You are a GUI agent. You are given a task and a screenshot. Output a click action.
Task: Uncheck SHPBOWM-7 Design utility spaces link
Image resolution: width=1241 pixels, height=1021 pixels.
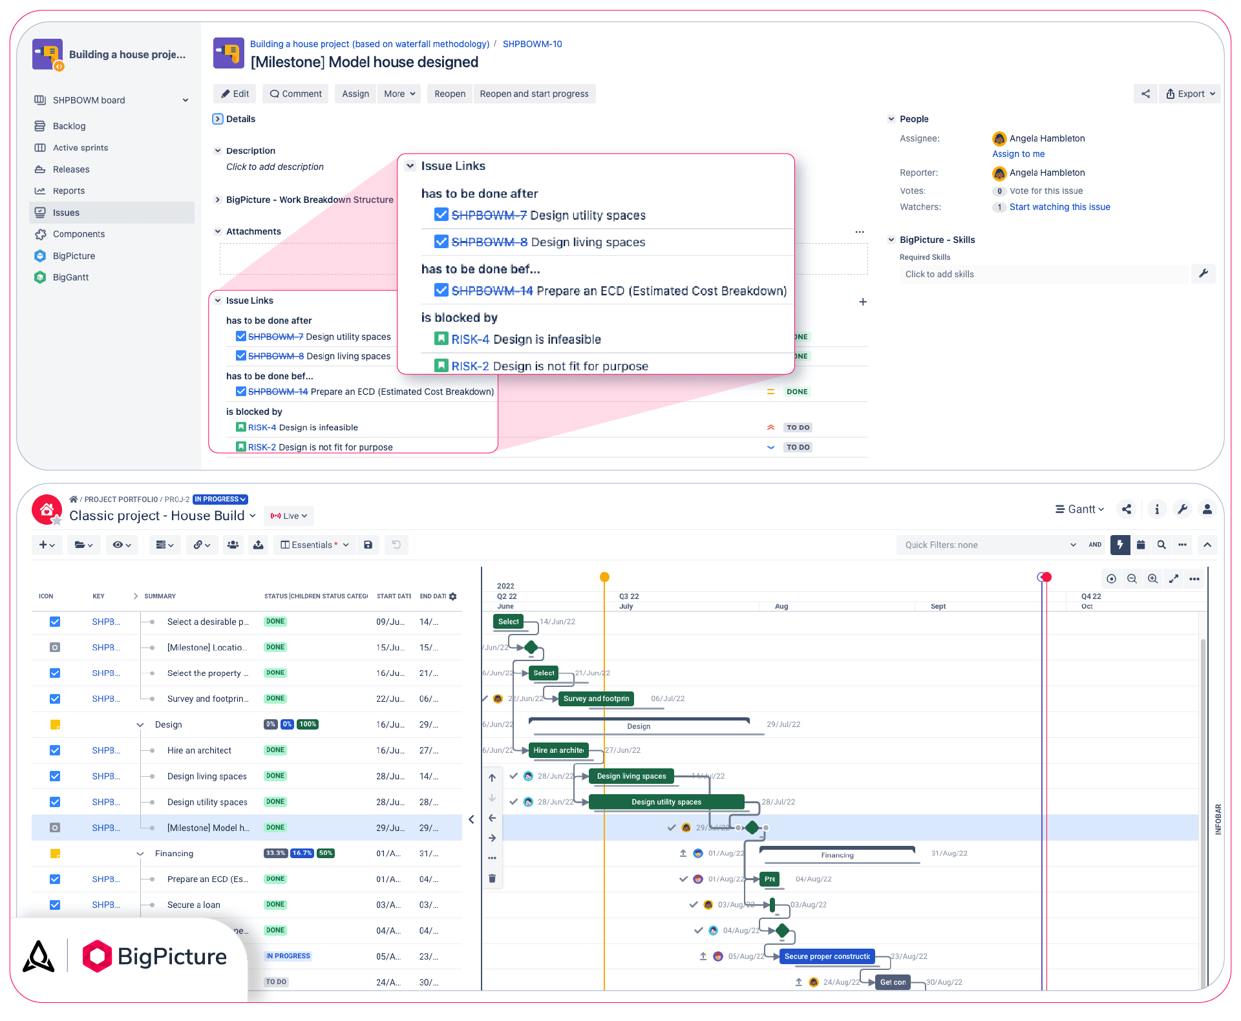[x=441, y=215]
